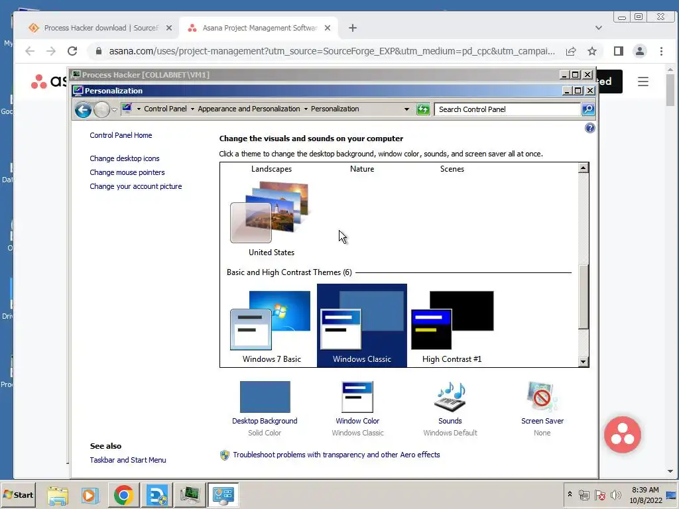Close the Asana Project Management tab
The width and height of the screenshot is (679, 509).
pos(328,28)
